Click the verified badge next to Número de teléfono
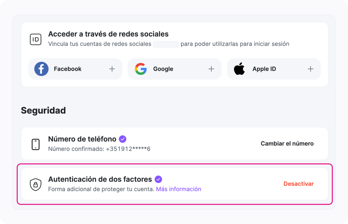 pos(123,139)
